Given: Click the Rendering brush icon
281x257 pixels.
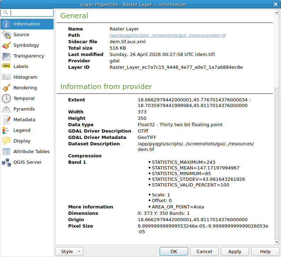Looking at the screenshot, I should (x=6, y=88).
